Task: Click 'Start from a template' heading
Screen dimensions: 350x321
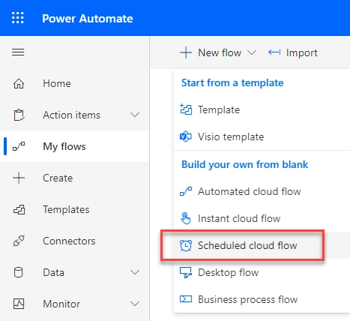Action: (232, 82)
